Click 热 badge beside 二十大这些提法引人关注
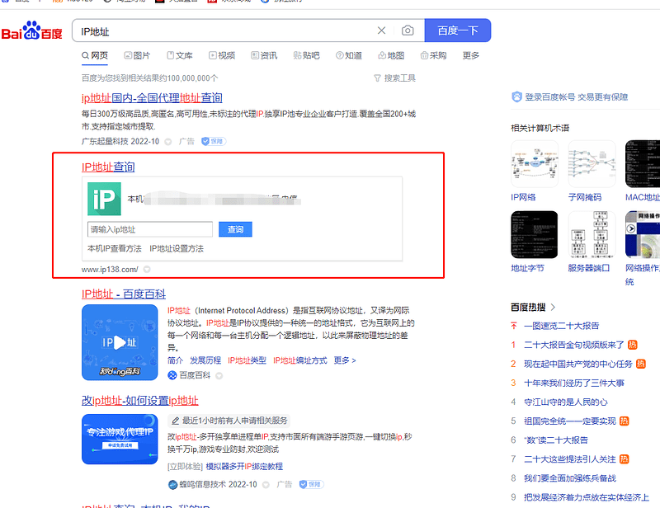This screenshot has width=660, height=508. [x=625, y=459]
